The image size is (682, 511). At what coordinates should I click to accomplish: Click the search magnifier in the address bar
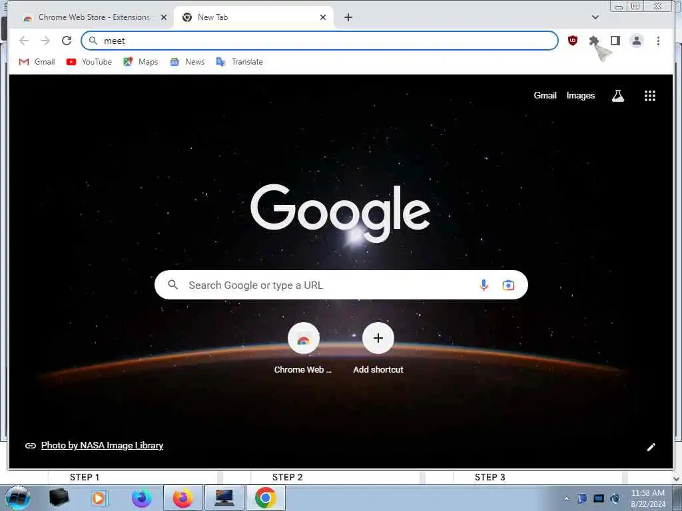pyautogui.click(x=93, y=41)
